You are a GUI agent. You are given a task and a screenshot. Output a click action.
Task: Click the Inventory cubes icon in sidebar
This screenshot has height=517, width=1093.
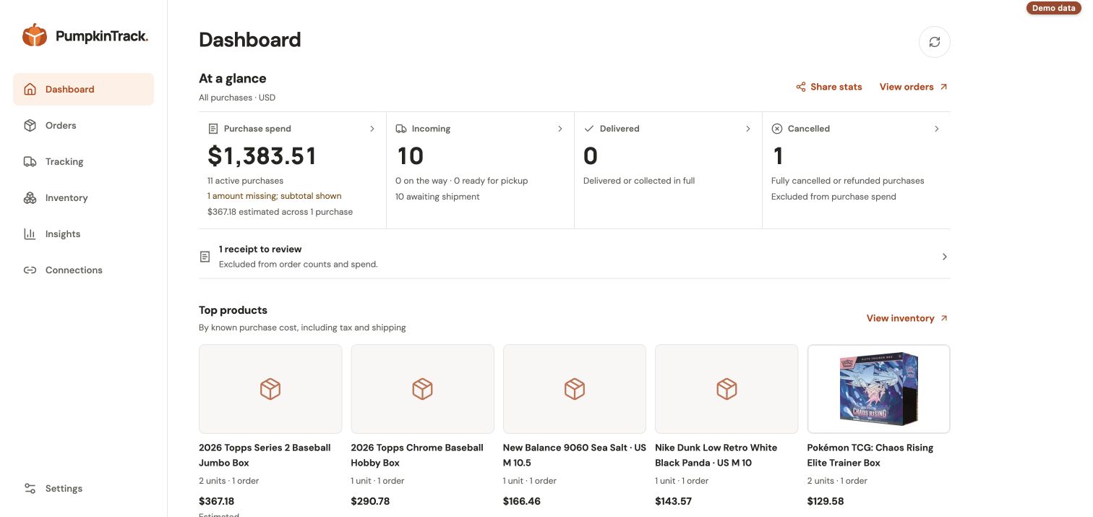click(x=30, y=197)
